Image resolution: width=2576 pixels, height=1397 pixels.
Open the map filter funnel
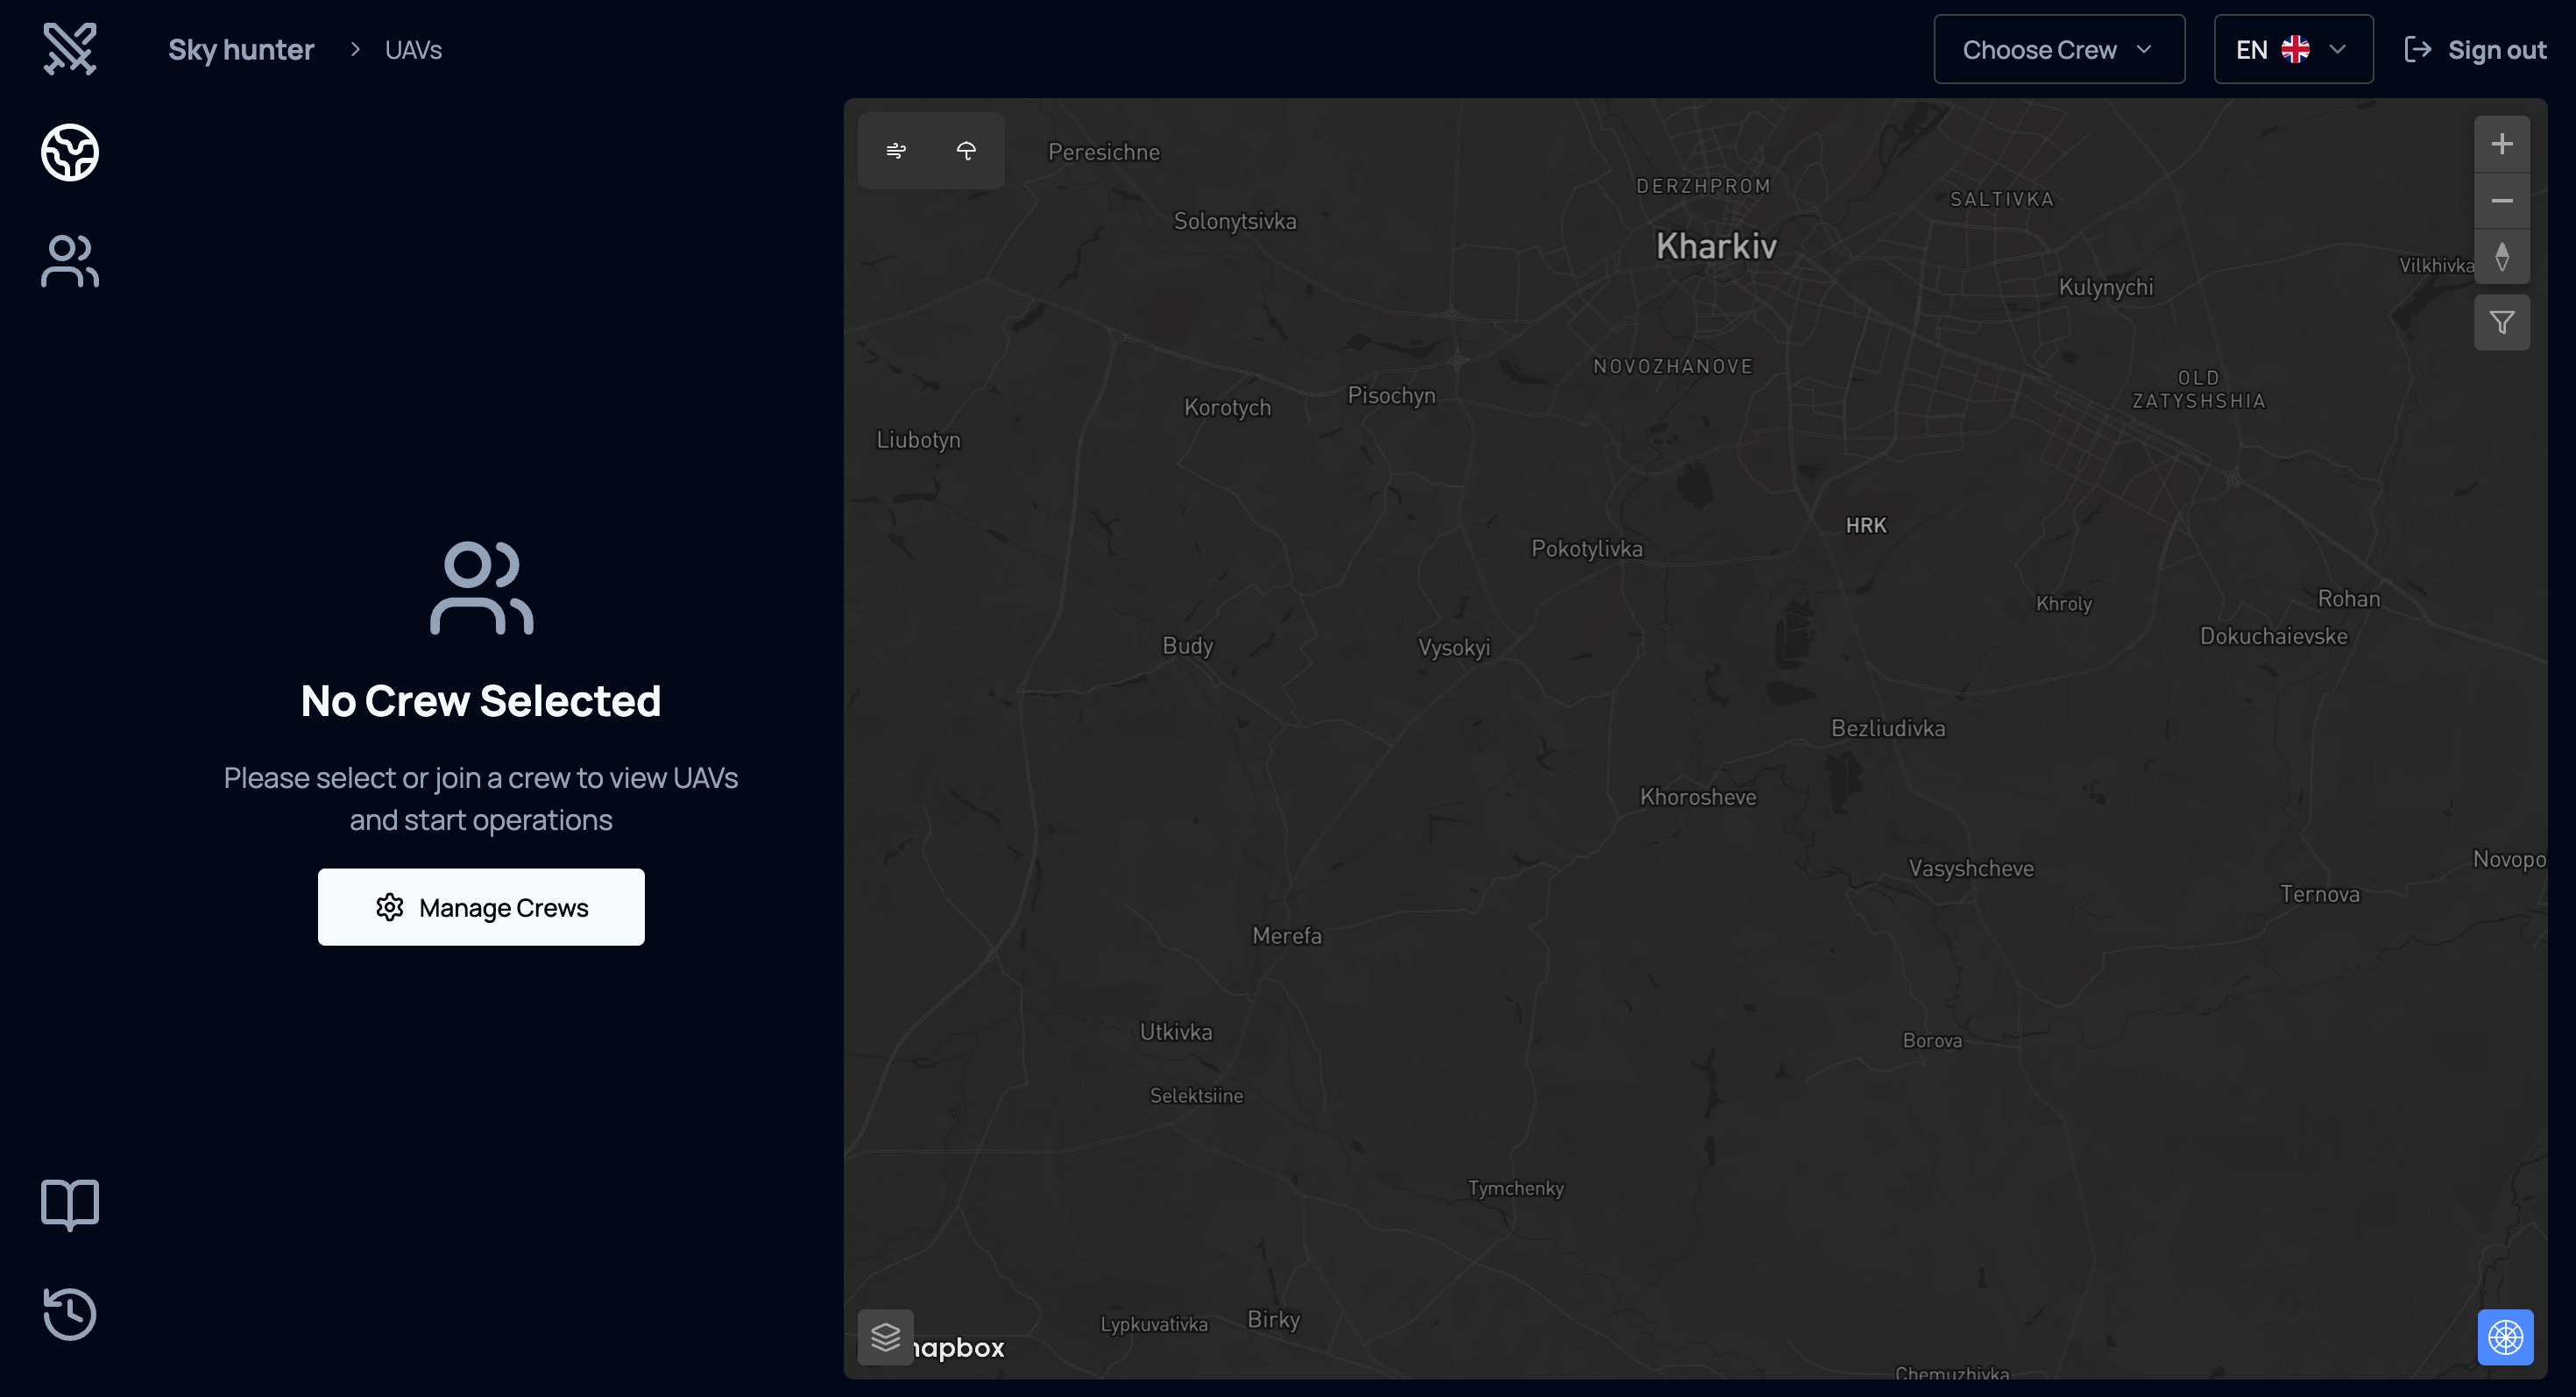[x=2502, y=323]
